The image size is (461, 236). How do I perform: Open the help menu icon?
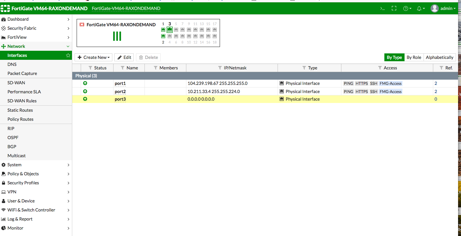pos(407,8)
